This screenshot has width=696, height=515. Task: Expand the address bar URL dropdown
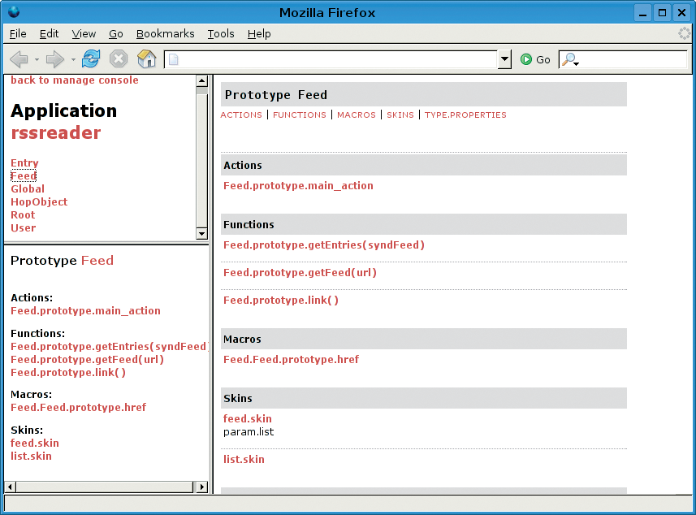coord(504,59)
